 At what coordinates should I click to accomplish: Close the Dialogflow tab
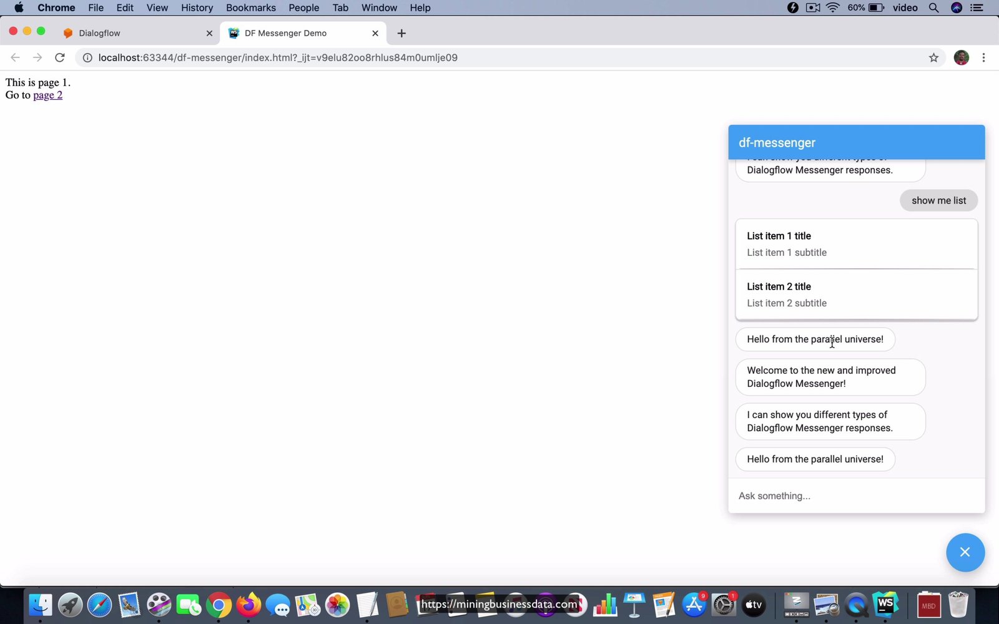click(x=209, y=33)
